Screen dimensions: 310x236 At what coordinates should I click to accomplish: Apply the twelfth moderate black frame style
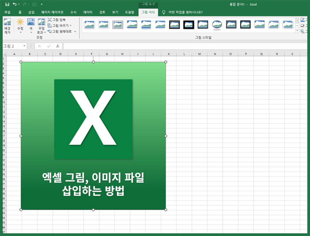[245, 25]
